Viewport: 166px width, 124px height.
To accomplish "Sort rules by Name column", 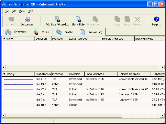I will pyautogui.click(x=18, y=39).
